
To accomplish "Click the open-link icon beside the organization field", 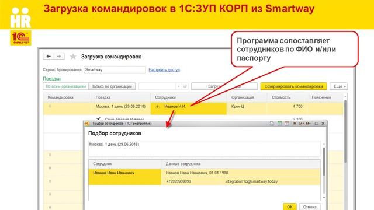I will [x=185, y=86].
